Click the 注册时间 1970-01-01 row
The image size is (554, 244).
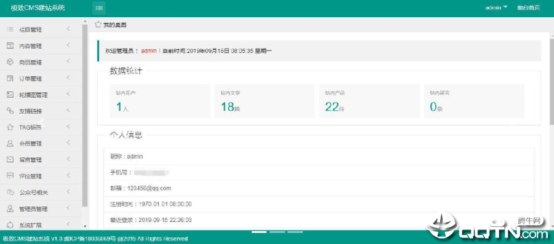click(319, 204)
